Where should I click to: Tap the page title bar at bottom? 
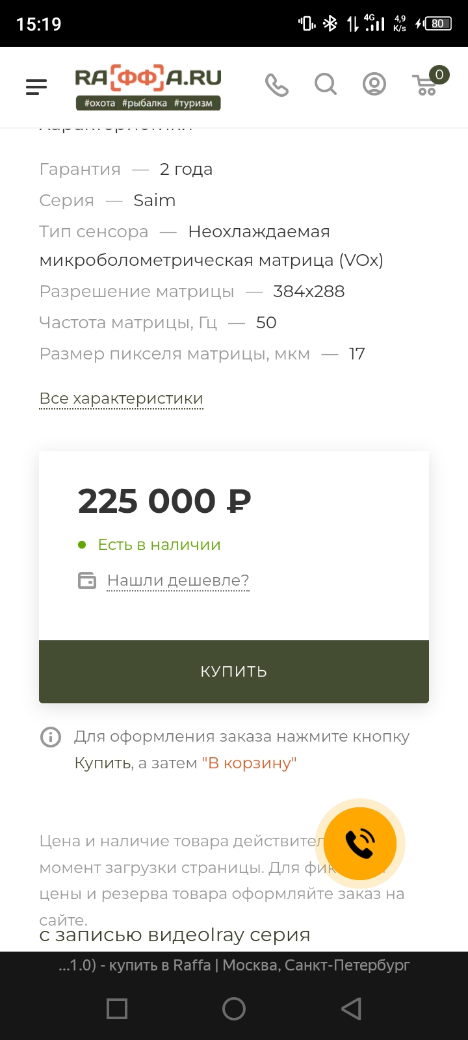(x=234, y=965)
